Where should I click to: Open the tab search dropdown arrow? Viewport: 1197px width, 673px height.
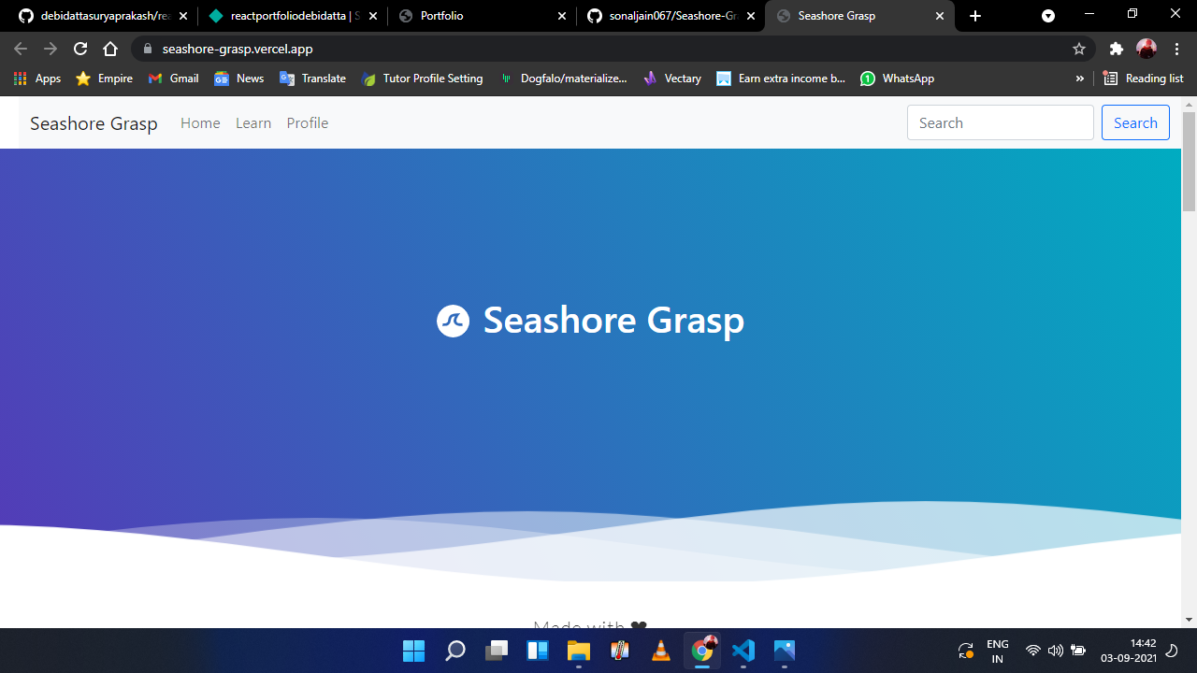(x=1048, y=16)
